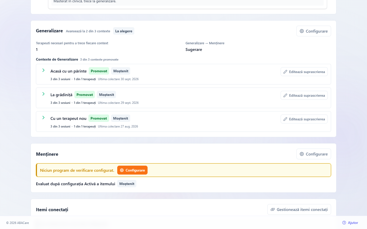Click Promovat badge on La grădiniță
Screen dimensions: 367x229
85,95
